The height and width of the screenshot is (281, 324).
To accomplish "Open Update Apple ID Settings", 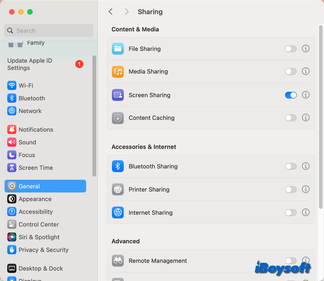I will point(30,64).
